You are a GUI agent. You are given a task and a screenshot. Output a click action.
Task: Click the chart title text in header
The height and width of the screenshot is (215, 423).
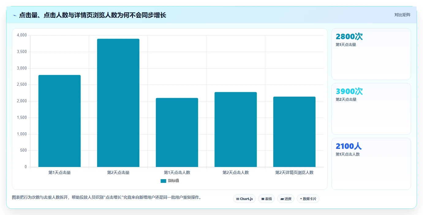pyautogui.click(x=93, y=15)
